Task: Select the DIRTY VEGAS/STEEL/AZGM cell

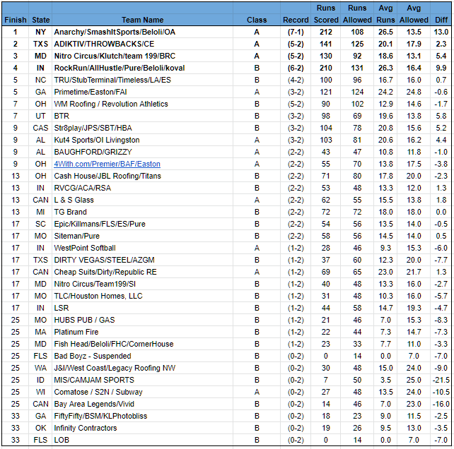Action: 142,260
